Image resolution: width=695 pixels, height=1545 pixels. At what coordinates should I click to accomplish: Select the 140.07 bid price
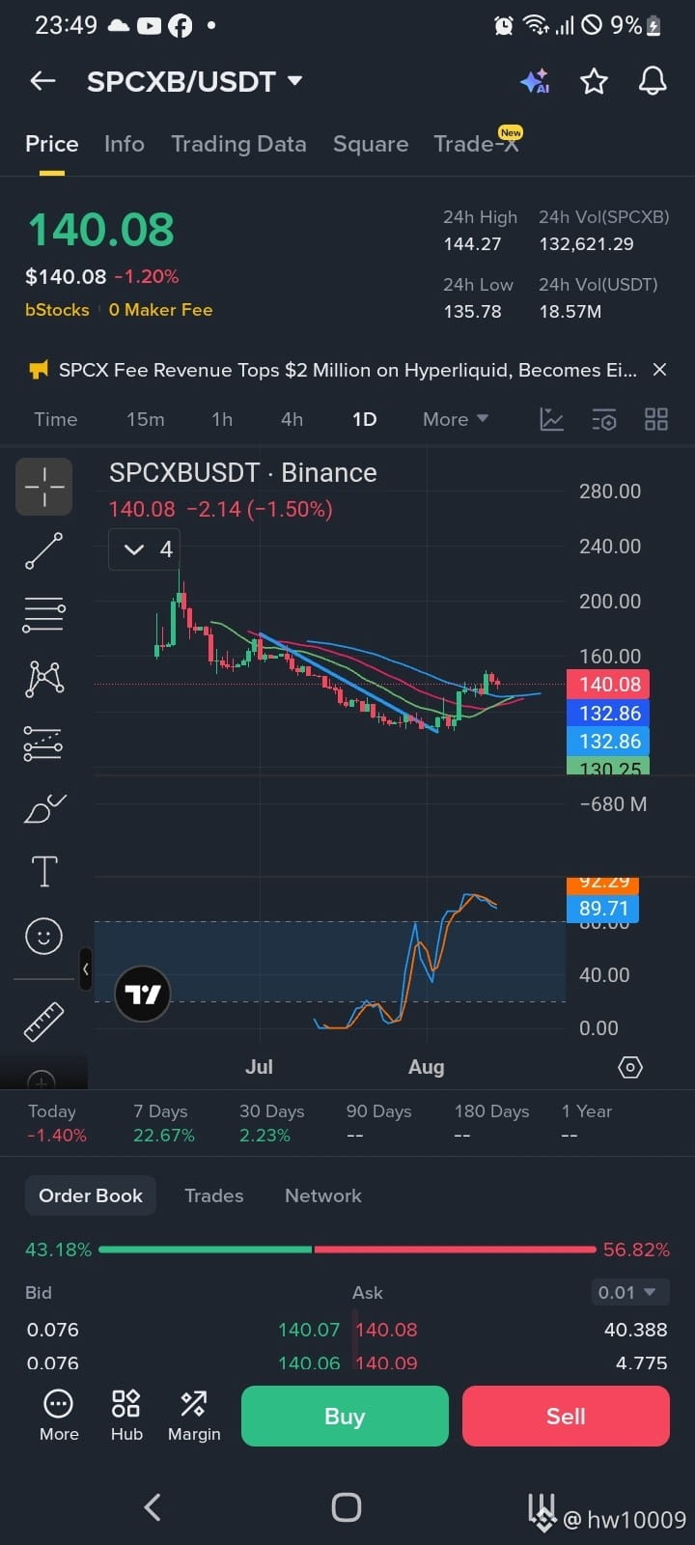coord(309,1330)
